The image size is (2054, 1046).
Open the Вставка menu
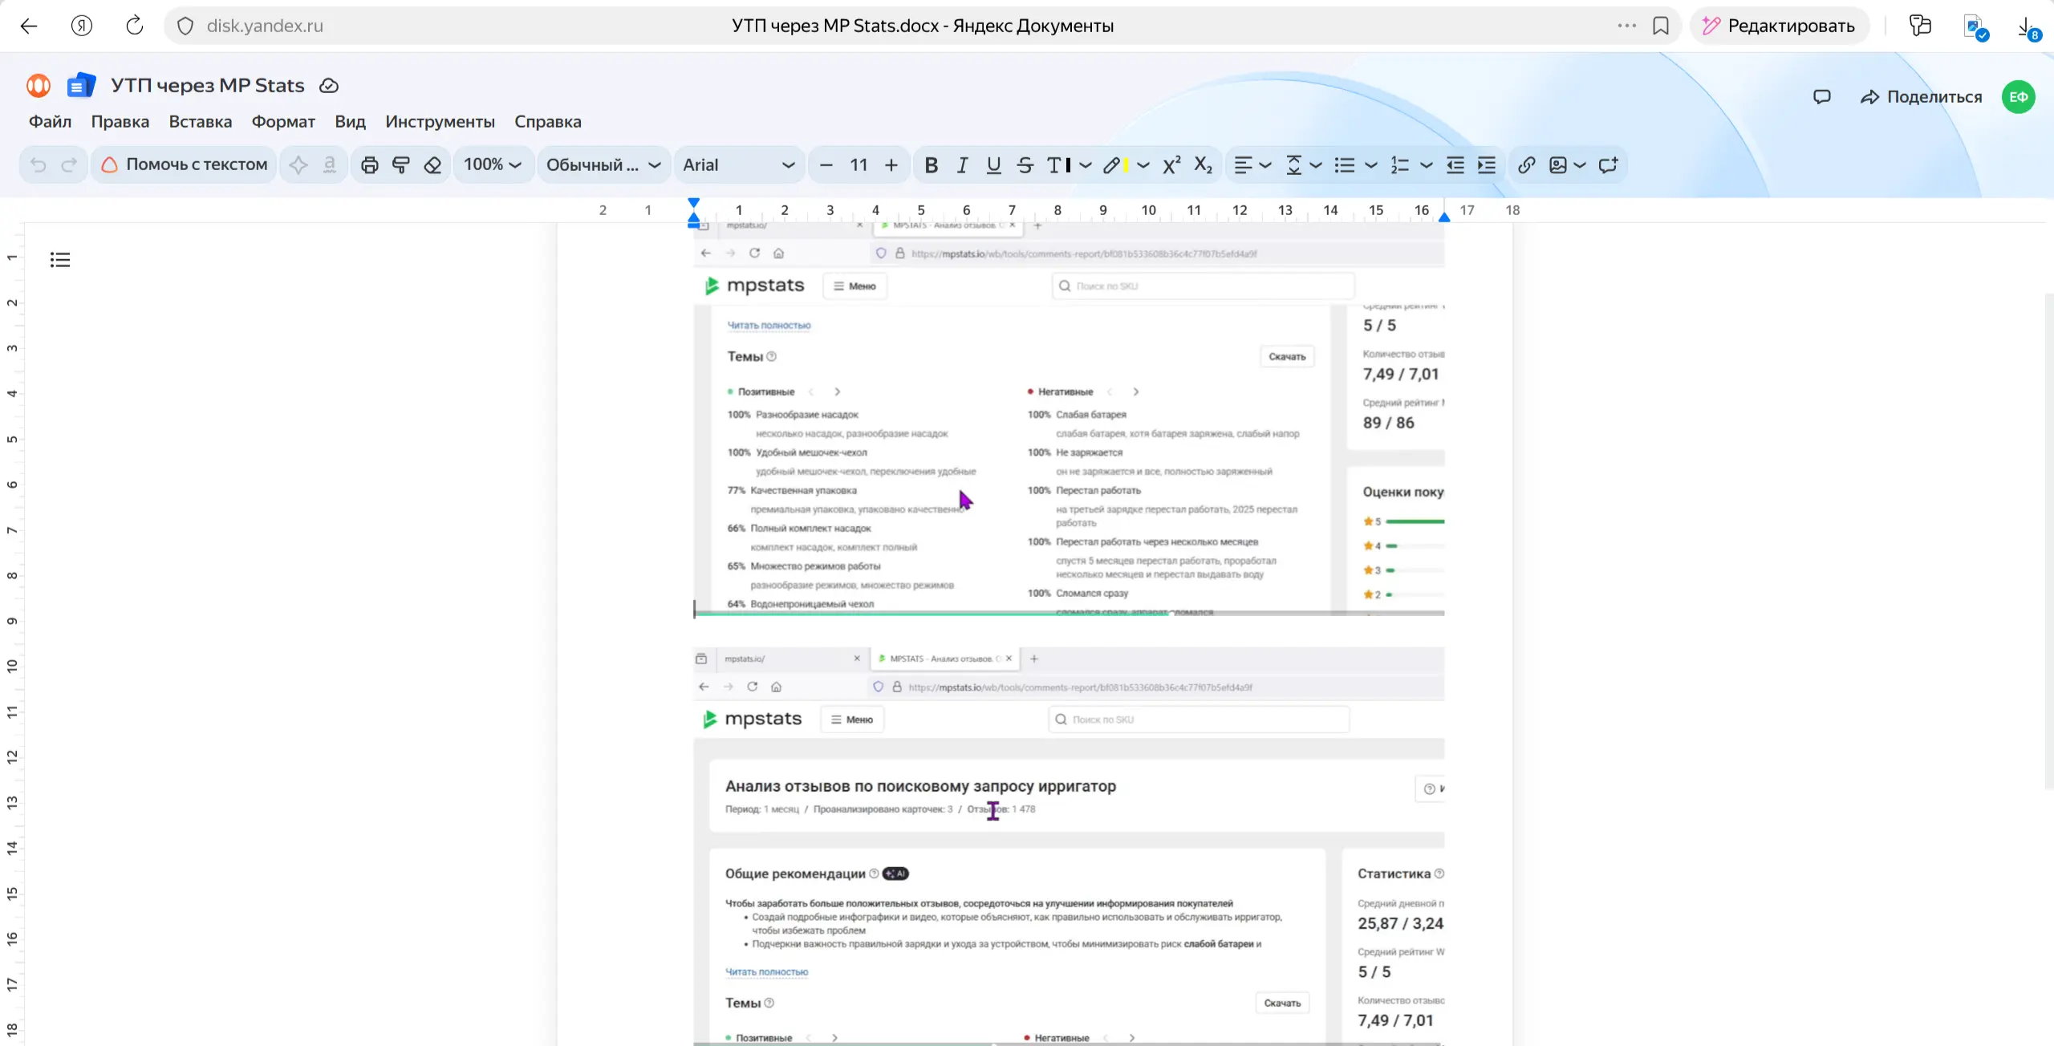pyautogui.click(x=200, y=122)
